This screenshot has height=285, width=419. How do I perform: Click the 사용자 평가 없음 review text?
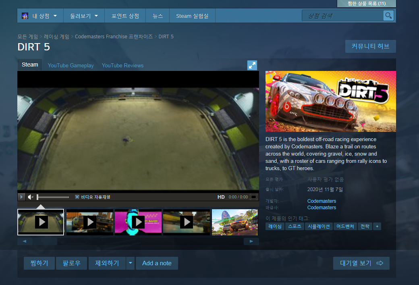pos(326,179)
